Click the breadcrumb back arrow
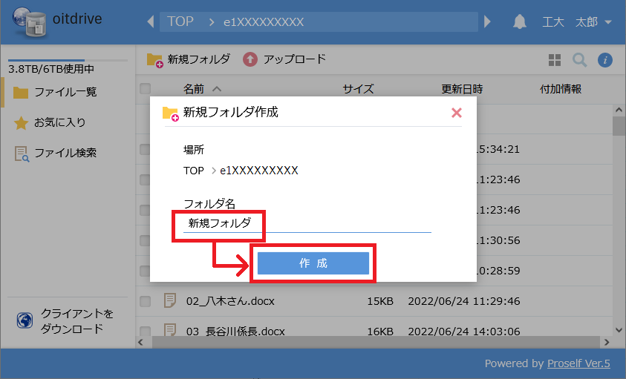Viewport: 626px width, 379px height. point(151,22)
